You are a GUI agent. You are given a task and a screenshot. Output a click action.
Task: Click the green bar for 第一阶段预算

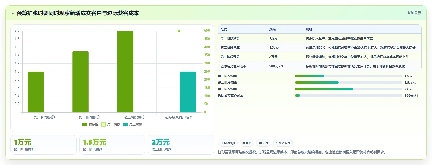point(36,92)
